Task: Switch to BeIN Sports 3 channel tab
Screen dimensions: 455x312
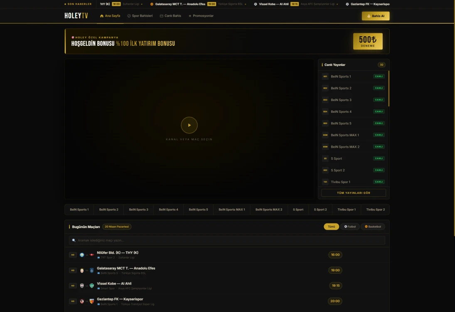Action: pos(138,210)
